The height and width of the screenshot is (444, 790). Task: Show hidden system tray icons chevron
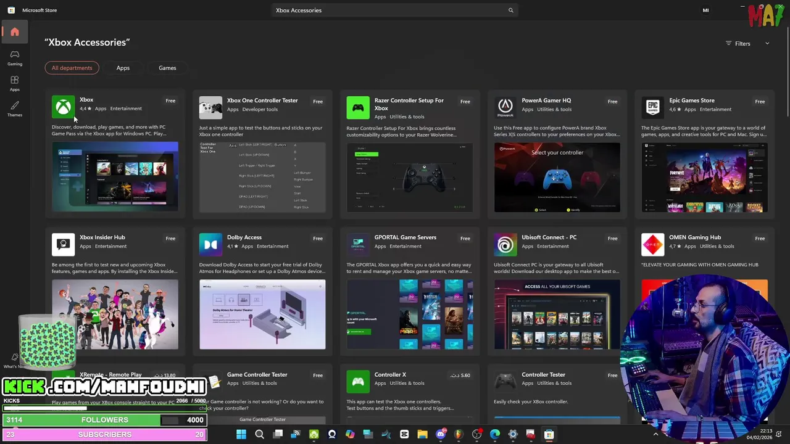tap(655, 434)
